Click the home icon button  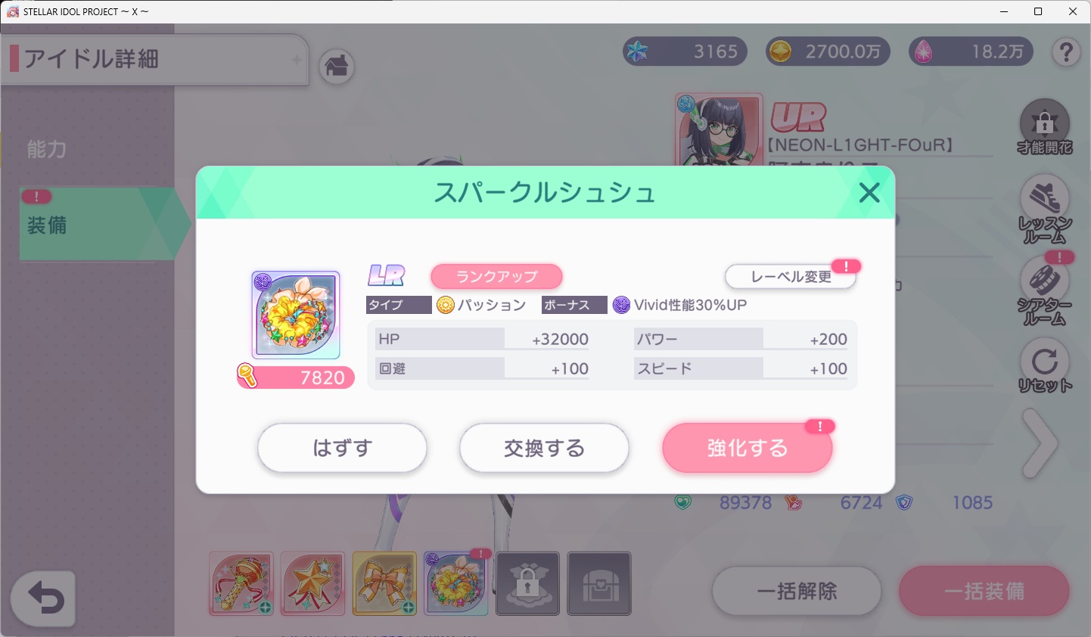337,67
